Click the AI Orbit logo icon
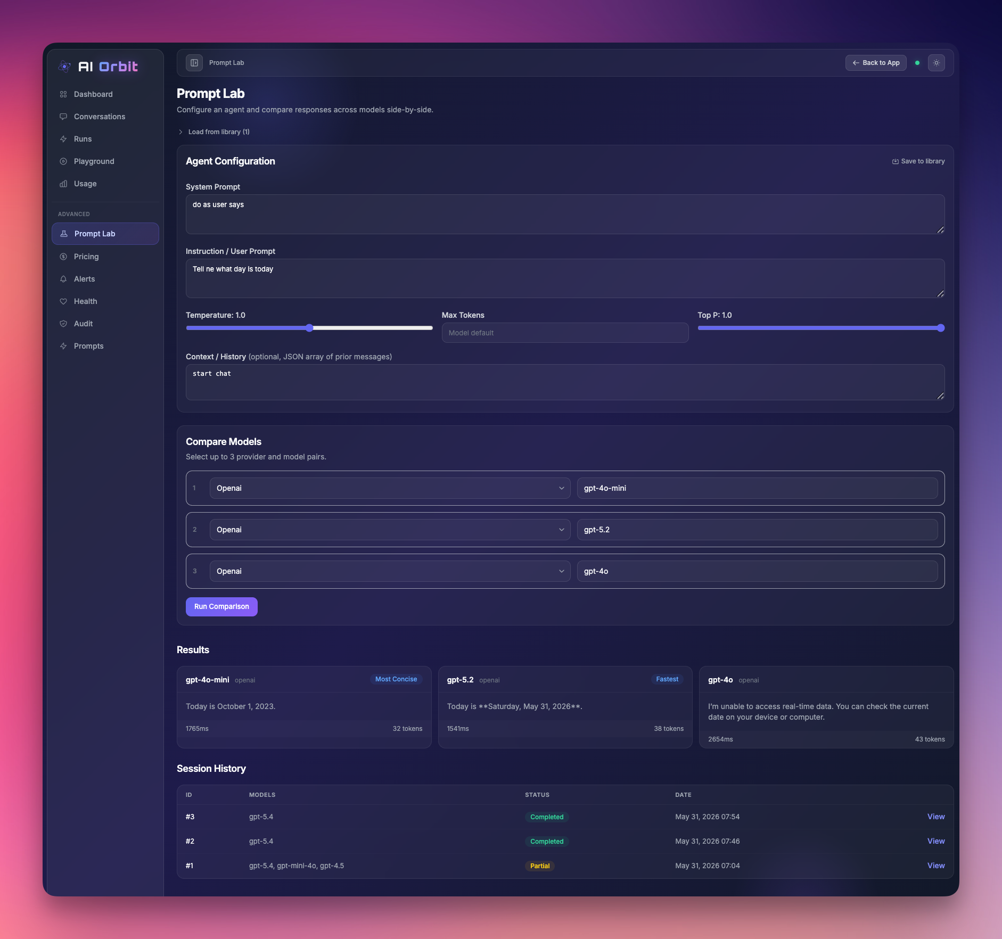The image size is (1002, 939). (65, 67)
